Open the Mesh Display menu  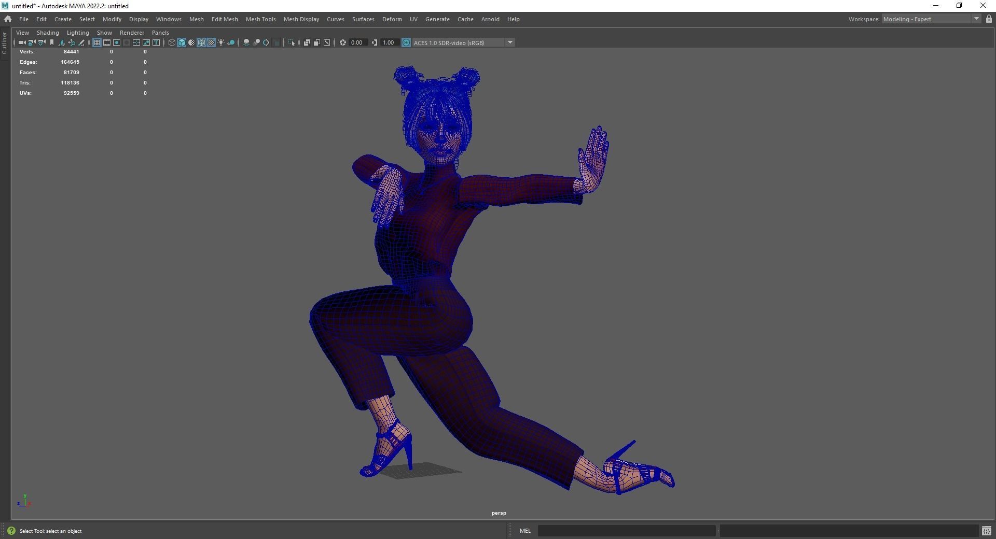pyautogui.click(x=301, y=19)
